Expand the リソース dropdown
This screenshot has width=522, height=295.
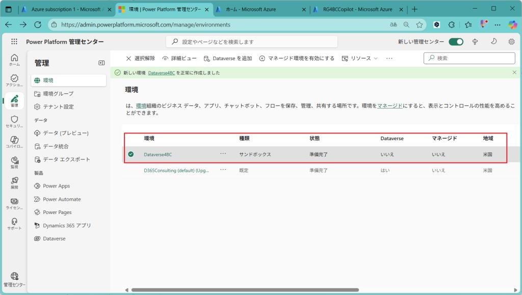coord(360,59)
